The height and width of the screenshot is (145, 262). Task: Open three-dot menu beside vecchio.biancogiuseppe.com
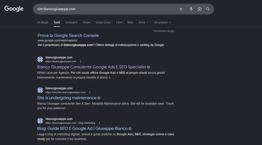90,92
